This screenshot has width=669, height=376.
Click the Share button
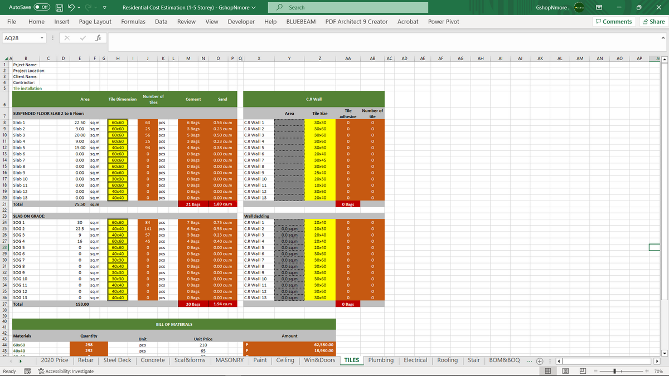click(x=653, y=22)
